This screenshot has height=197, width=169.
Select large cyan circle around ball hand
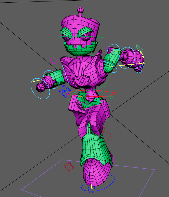pyautogui.click(x=40, y=89)
